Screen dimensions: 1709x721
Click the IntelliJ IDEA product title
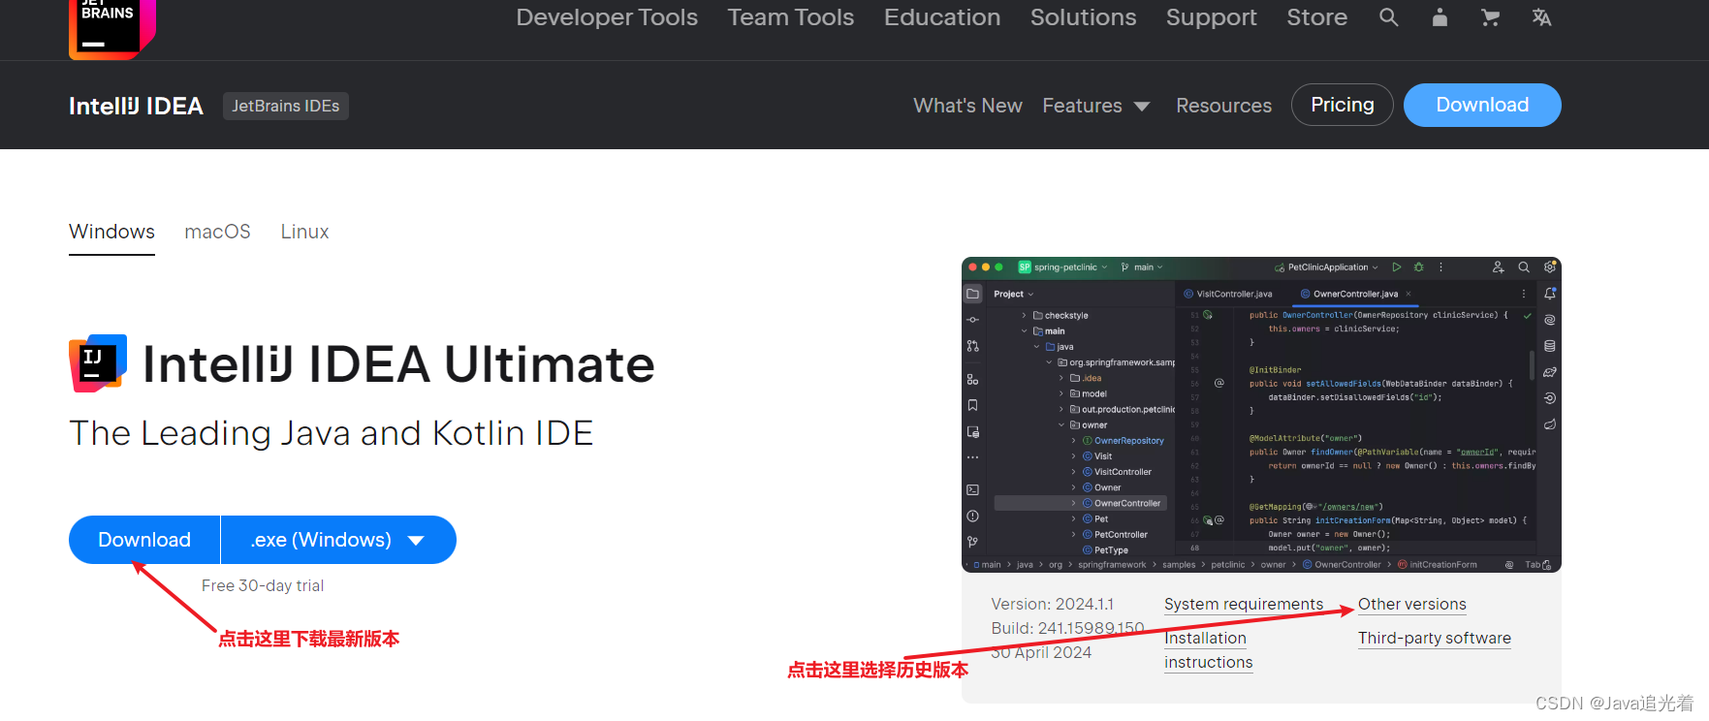[136, 106]
